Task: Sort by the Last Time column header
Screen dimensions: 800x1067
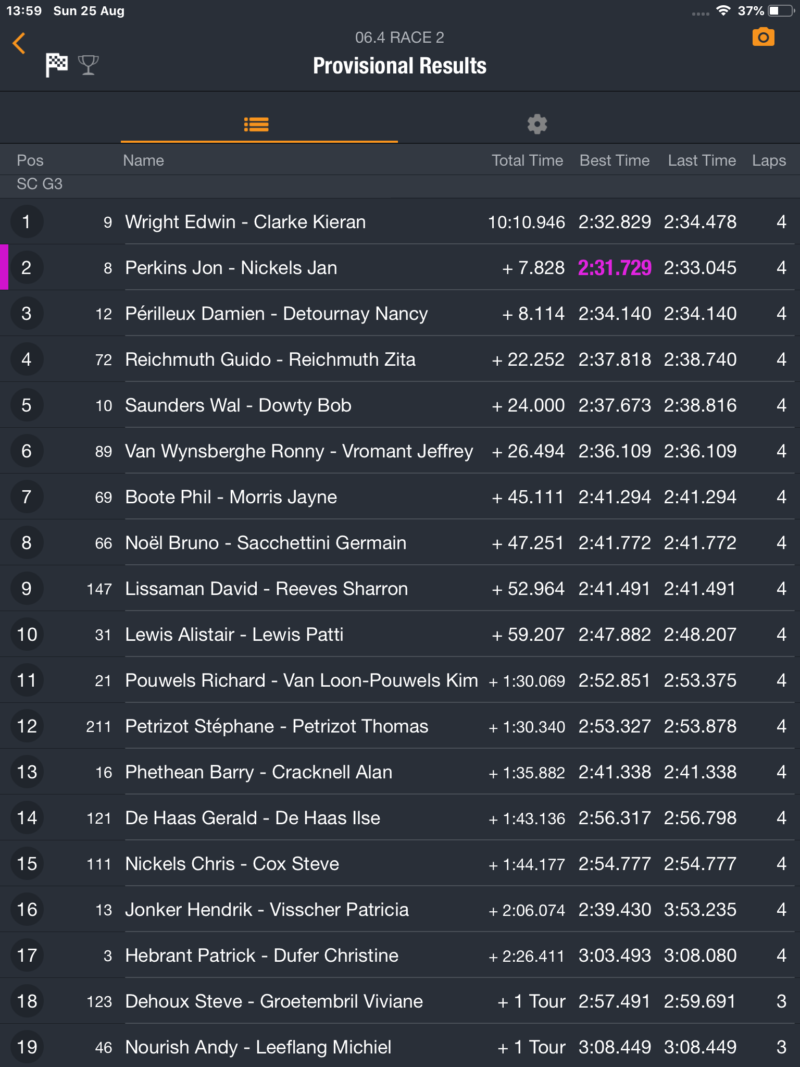Action: coord(702,160)
